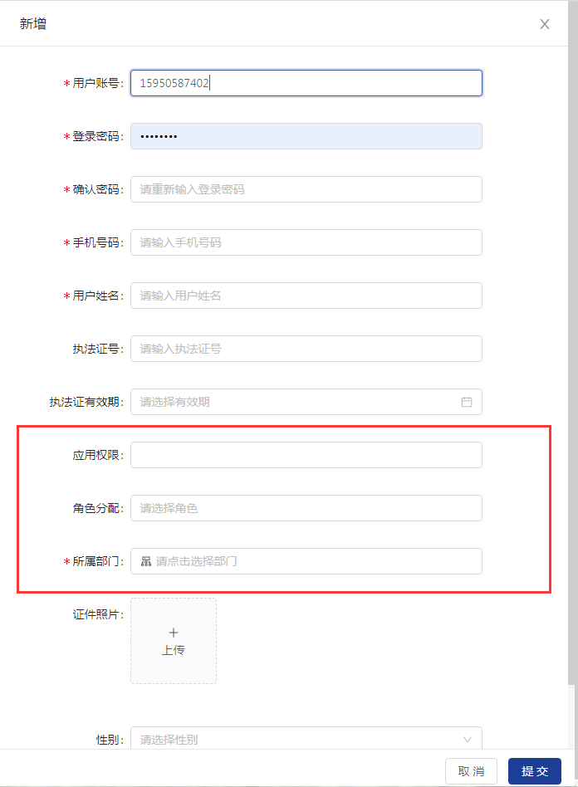Click the plus icon to upload photo
The image size is (578, 787).
[174, 633]
